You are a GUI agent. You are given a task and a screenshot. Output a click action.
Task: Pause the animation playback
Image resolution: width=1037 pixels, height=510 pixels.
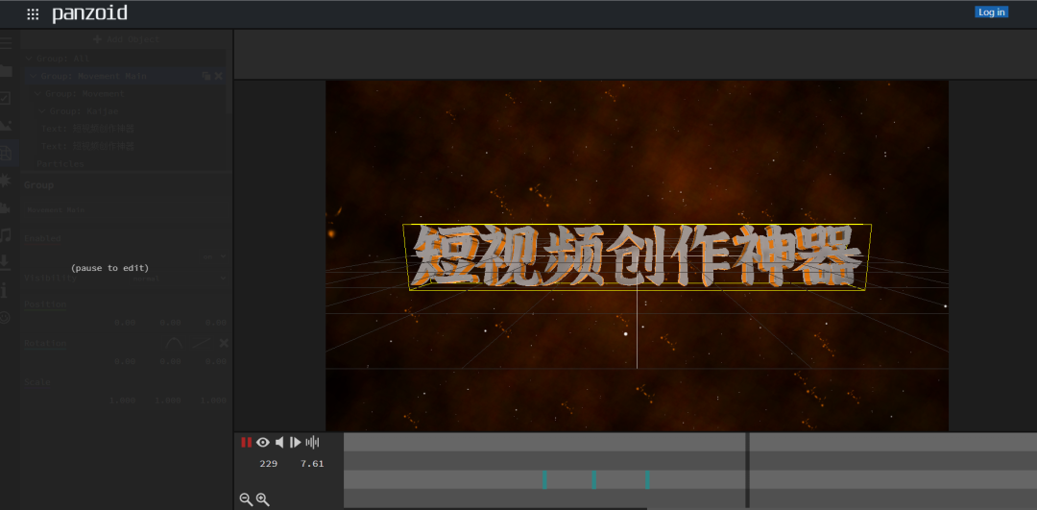pyautogui.click(x=246, y=443)
